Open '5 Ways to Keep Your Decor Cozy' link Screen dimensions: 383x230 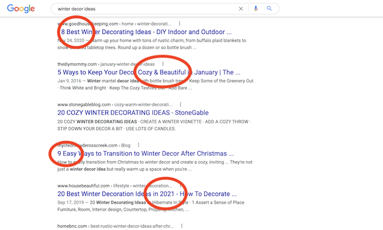coord(148,73)
